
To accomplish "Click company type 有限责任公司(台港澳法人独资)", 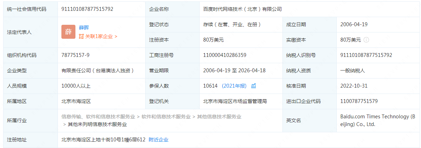I will (98, 71).
